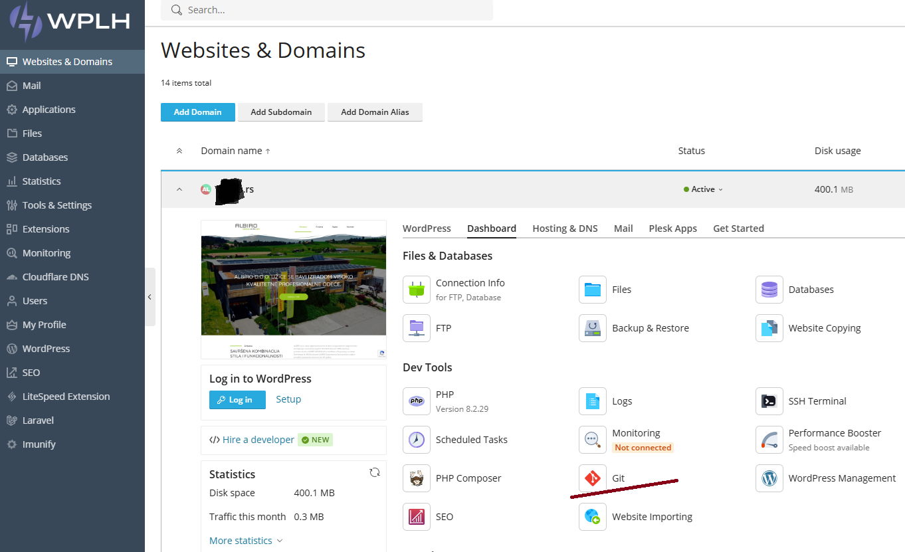Launch the SSH Terminal icon
905x552 pixels.
click(x=769, y=401)
